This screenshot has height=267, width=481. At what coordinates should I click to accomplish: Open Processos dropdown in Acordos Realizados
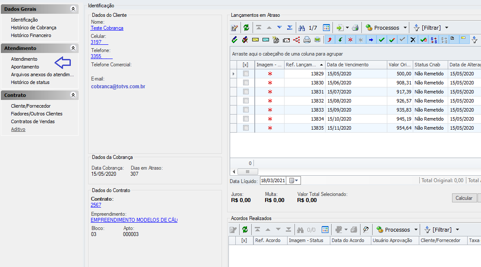397,230
